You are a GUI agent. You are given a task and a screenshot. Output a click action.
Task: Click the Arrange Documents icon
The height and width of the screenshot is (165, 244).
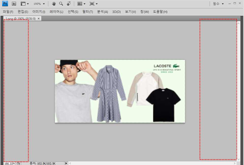80,4
